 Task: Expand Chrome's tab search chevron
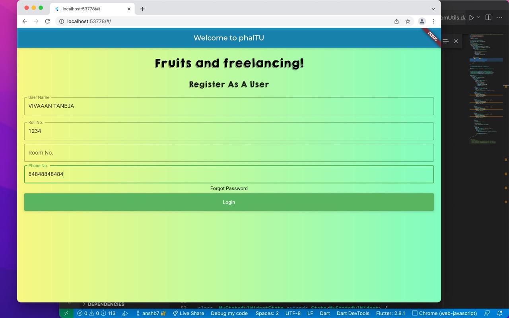click(x=433, y=9)
